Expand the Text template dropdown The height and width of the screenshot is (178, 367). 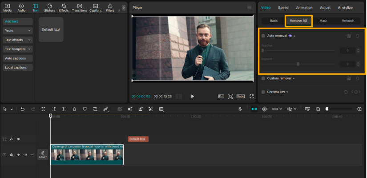(18, 49)
